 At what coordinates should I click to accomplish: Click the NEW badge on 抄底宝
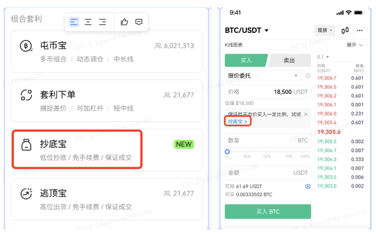[184, 144]
